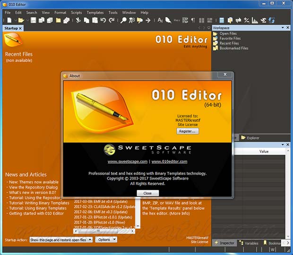293x255 pixels.
Task: Click the Checksum sigma icon
Action: (263, 20)
